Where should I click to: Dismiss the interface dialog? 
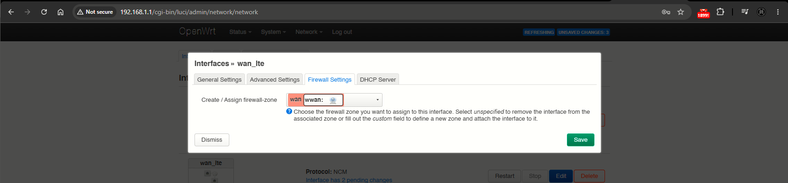pyautogui.click(x=212, y=140)
